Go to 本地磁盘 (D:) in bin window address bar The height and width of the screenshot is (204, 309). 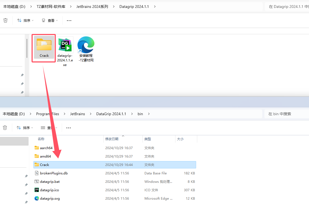click(14, 114)
